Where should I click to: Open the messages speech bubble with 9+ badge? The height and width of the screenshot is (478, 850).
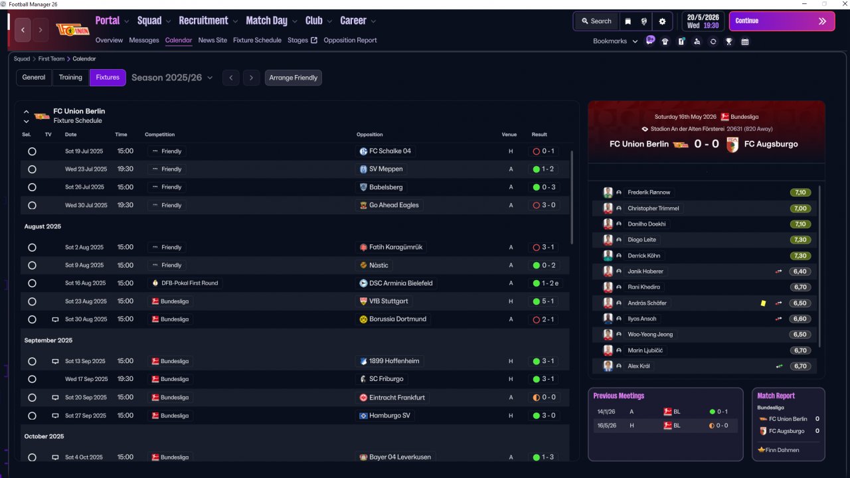(649, 40)
